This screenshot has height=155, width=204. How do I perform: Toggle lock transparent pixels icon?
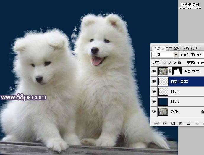click(164, 62)
